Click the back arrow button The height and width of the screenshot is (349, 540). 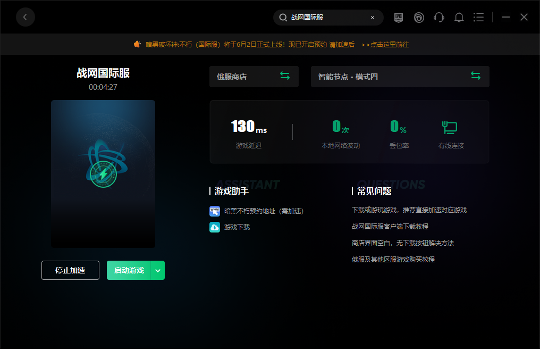click(x=25, y=17)
